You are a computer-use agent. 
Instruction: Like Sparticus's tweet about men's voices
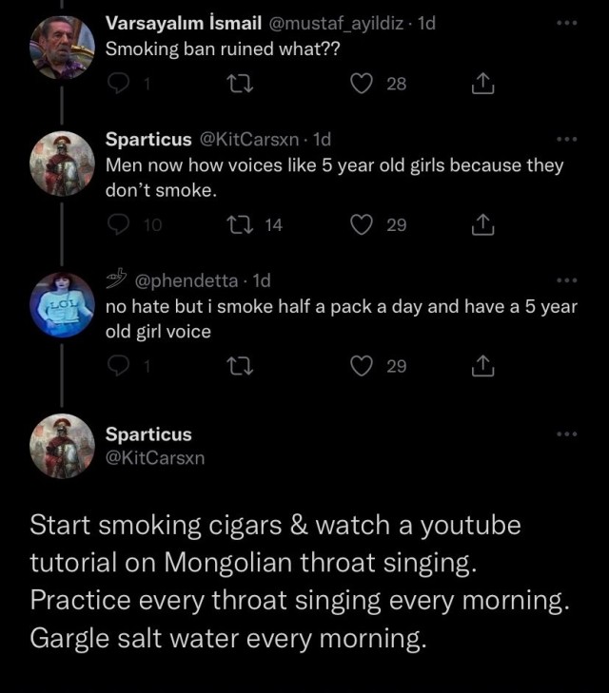click(x=362, y=225)
